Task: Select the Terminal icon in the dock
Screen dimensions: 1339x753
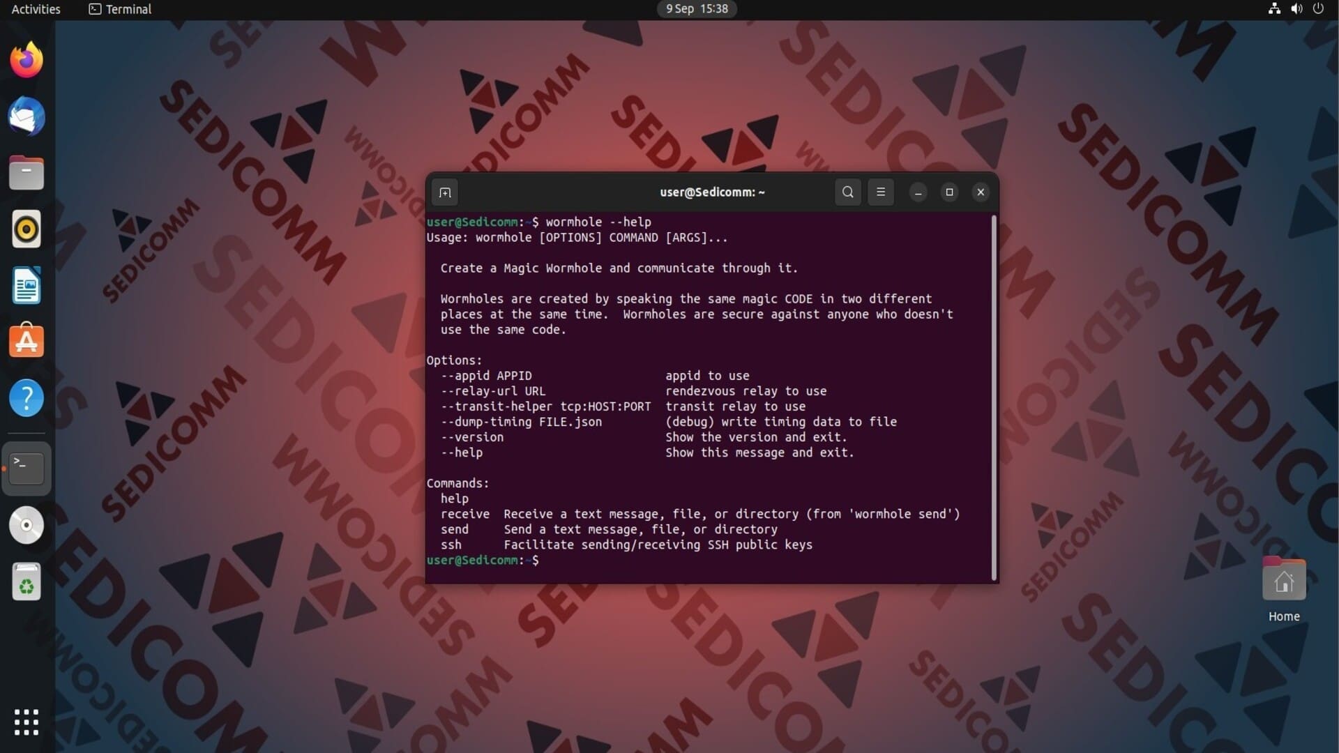Action: click(x=27, y=469)
